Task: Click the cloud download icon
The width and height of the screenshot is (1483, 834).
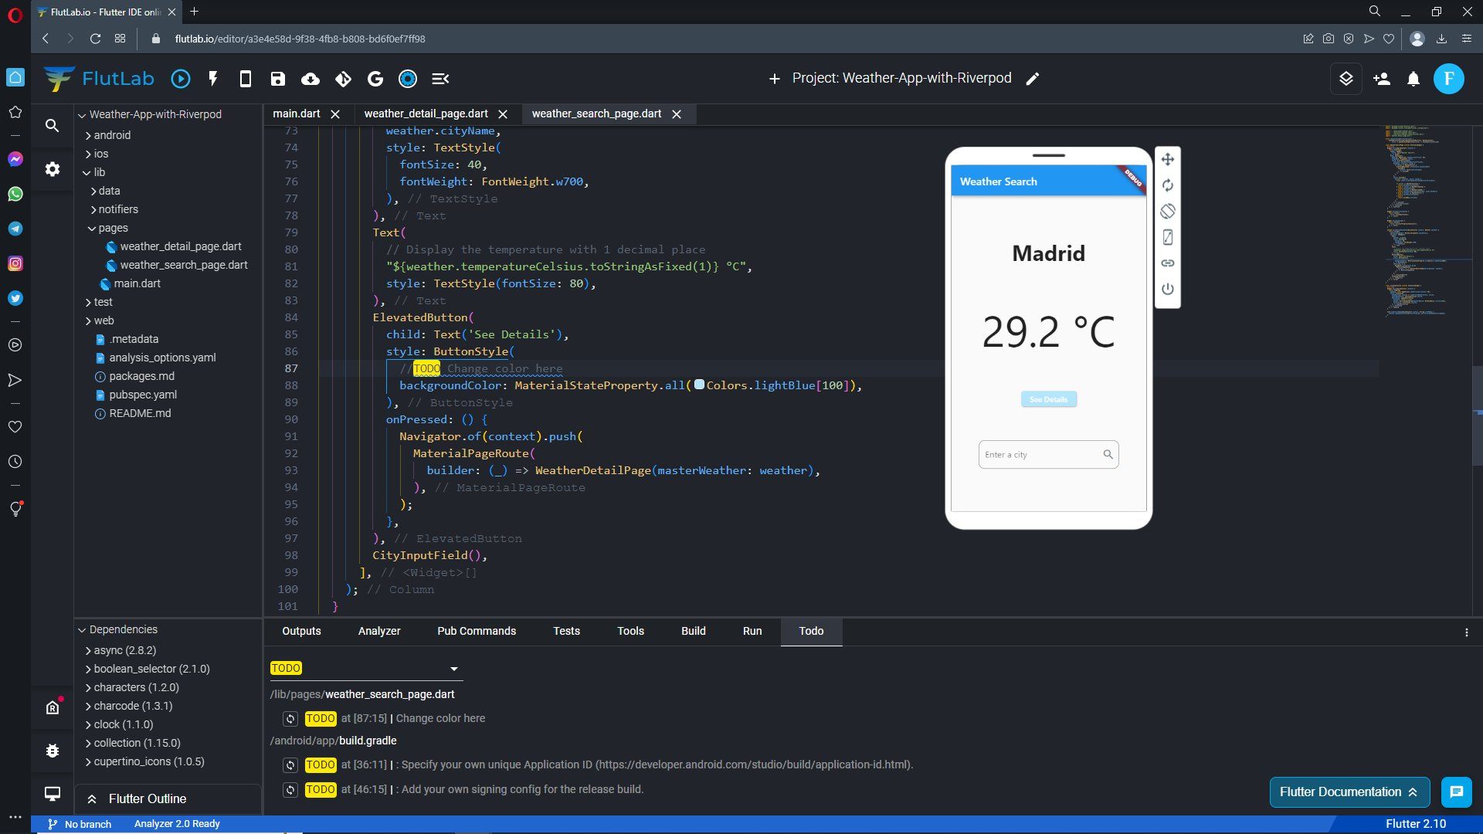Action: [x=311, y=79]
